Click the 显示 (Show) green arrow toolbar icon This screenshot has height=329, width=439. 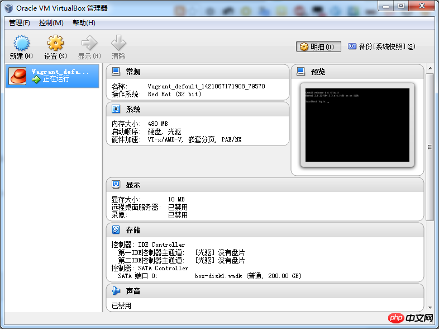tap(89, 44)
